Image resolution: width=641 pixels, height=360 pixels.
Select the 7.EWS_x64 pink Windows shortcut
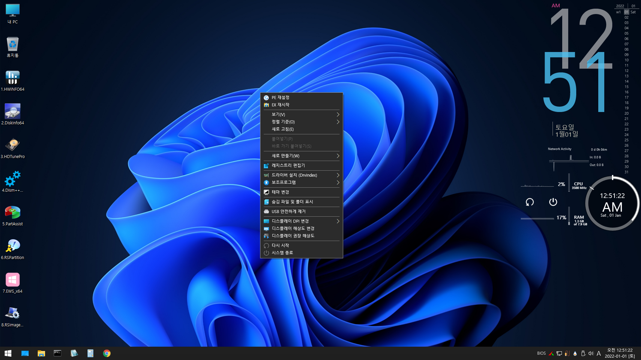point(13,283)
